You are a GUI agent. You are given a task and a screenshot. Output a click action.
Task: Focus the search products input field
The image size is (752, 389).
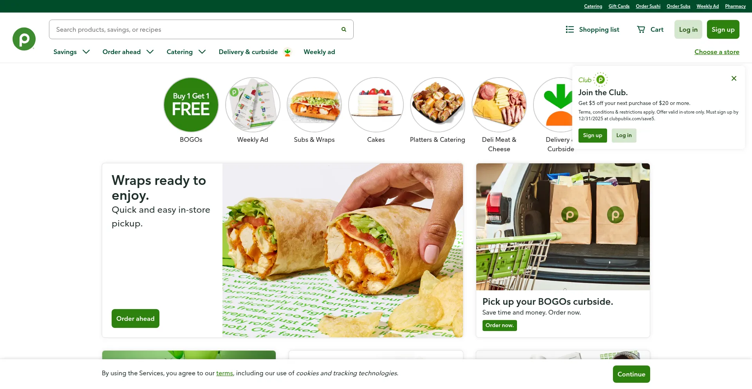pos(196,29)
